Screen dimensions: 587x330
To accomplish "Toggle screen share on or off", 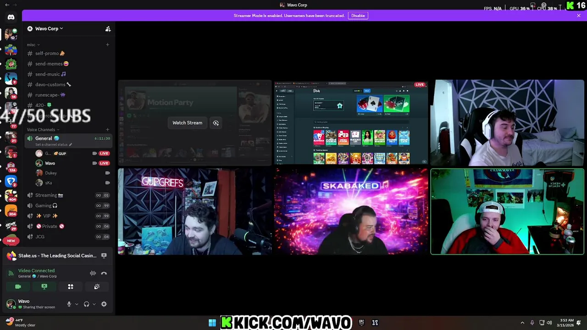I will (44, 286).
